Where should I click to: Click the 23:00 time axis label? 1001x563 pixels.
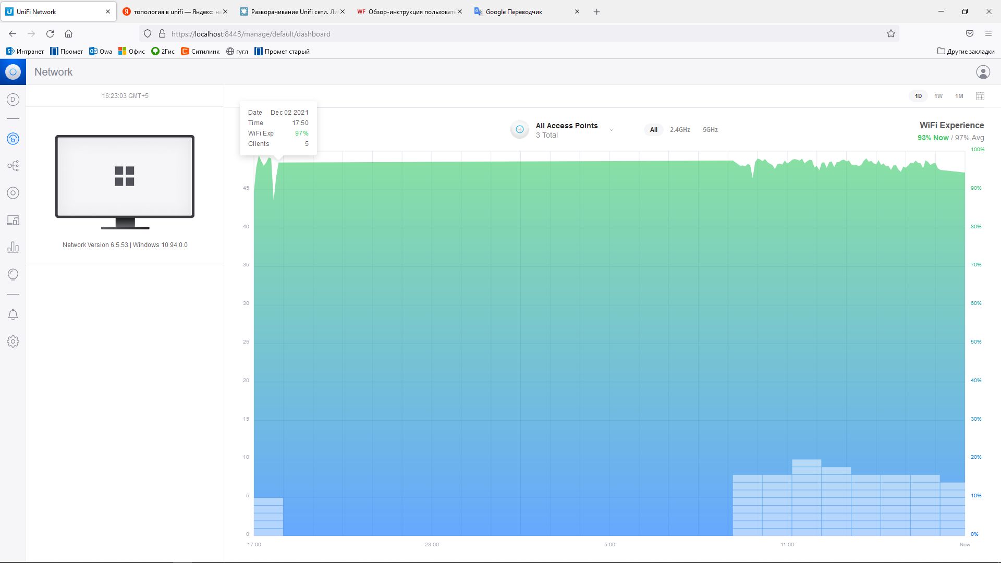click(432, 544)
